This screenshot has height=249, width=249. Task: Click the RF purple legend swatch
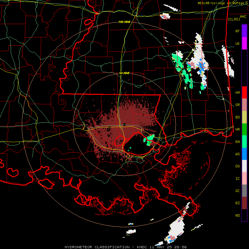(244, 31)
